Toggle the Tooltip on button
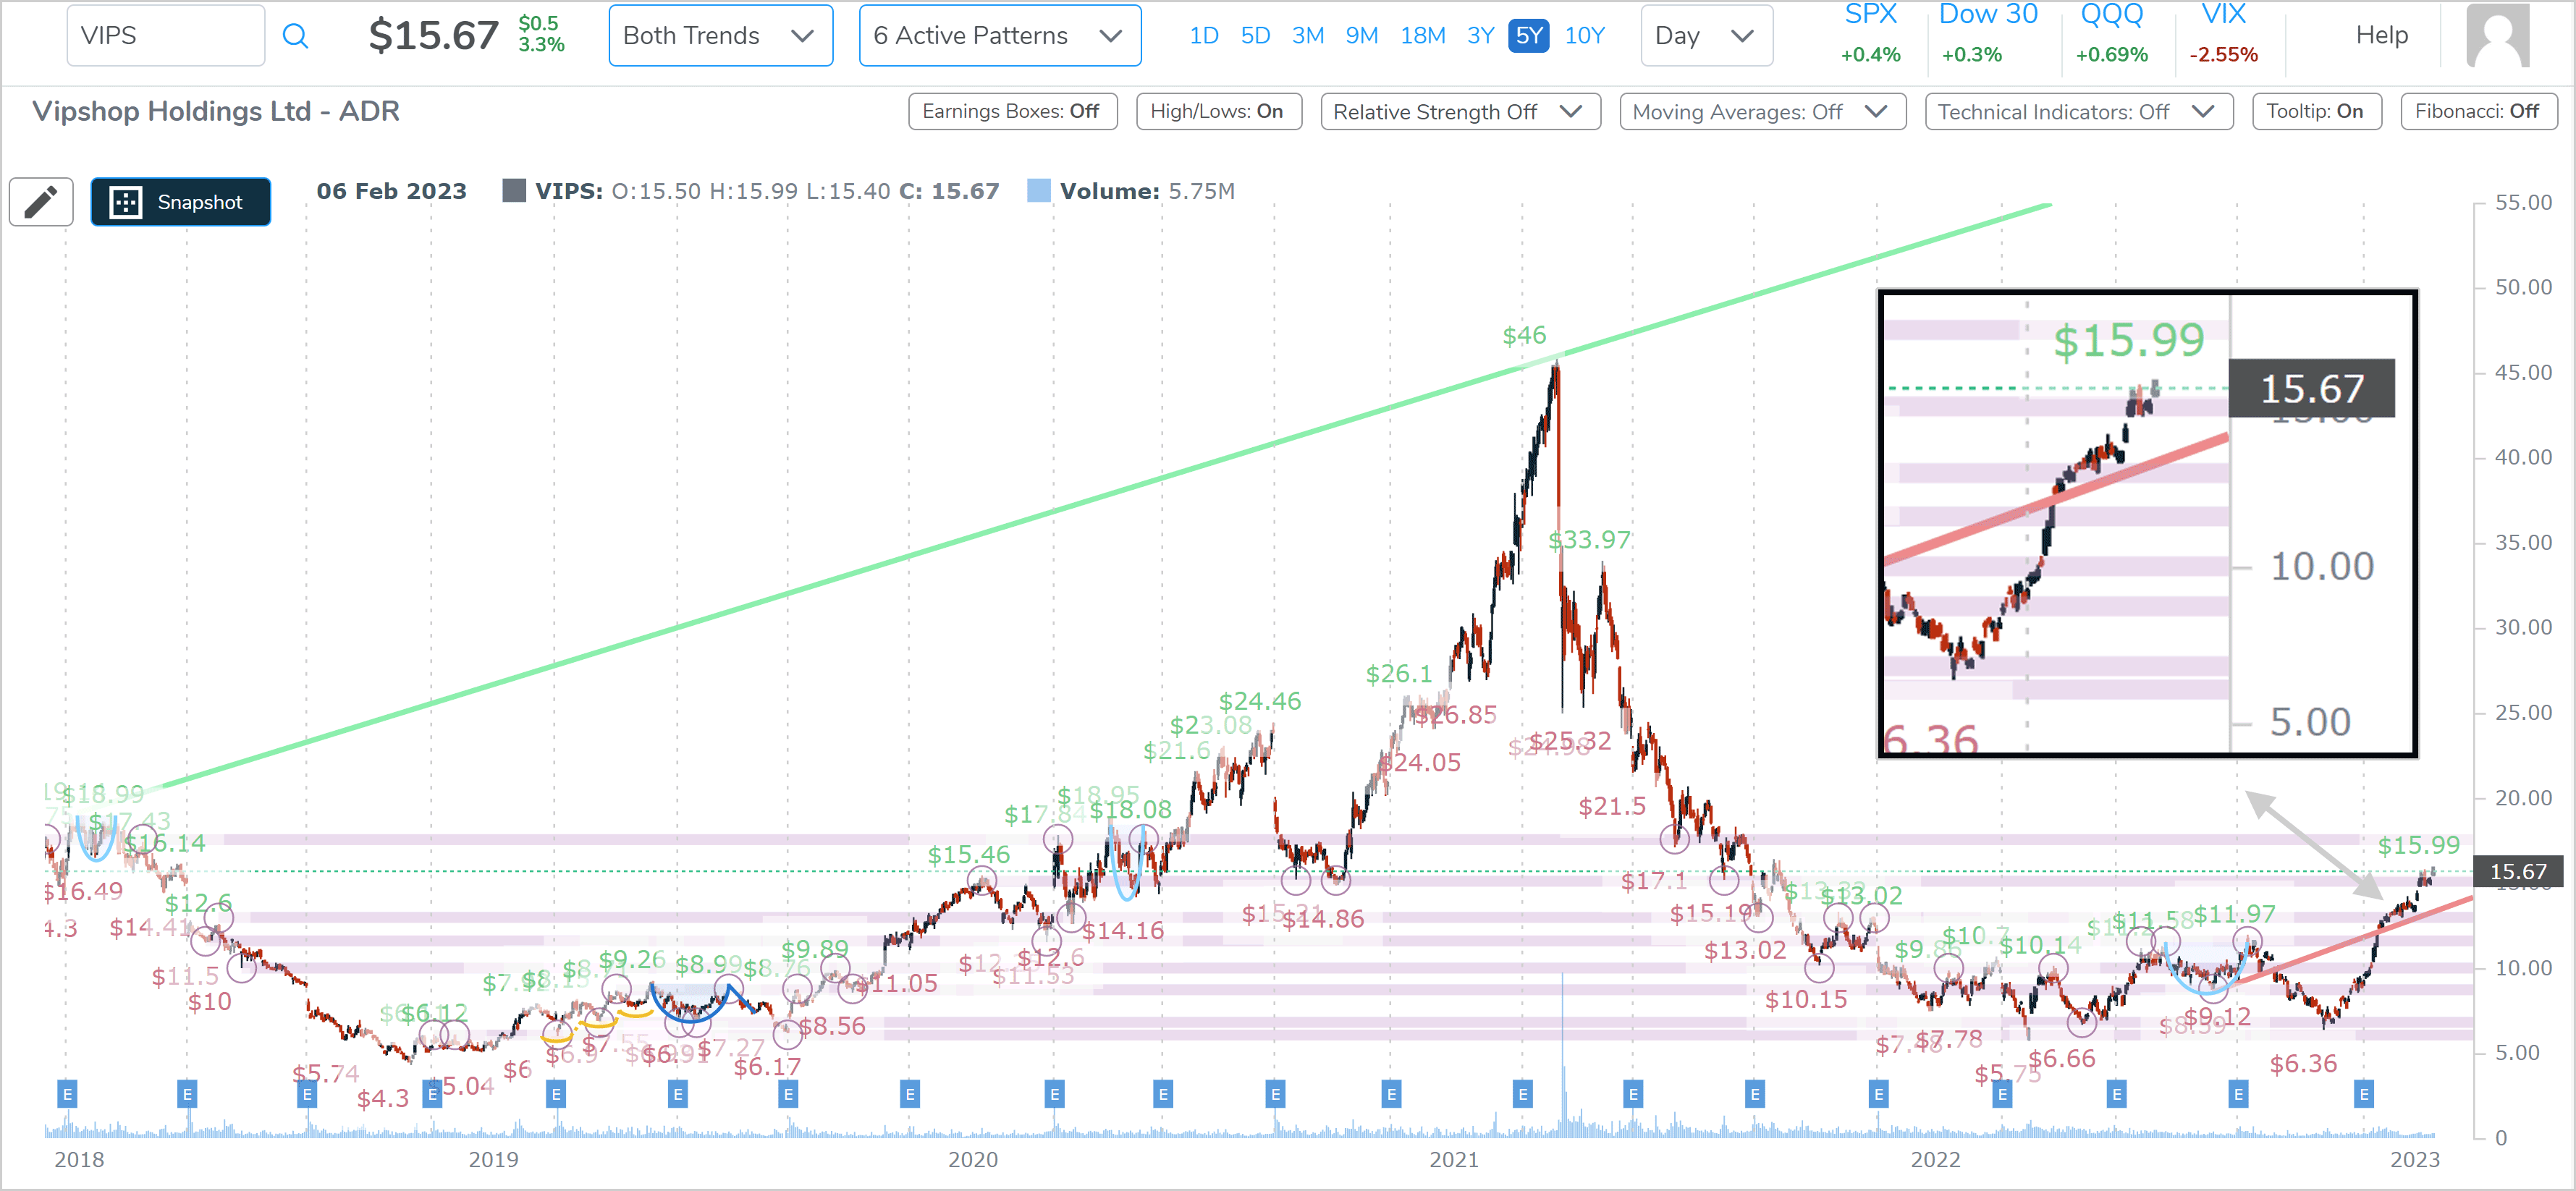The height and width of the screenshot is (1191, 2576). [x=2316, y=111]
